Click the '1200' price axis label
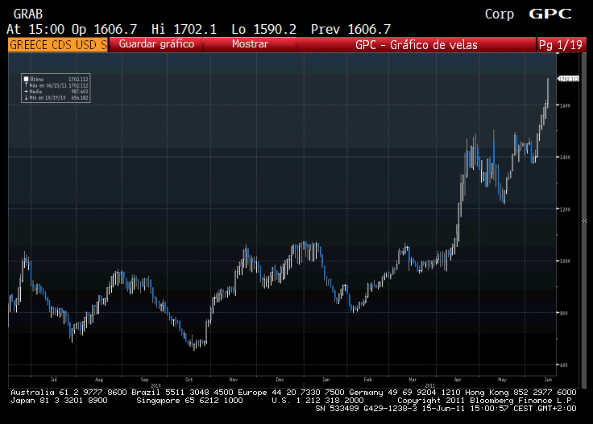The image size is (593, 424). tap(565, 209)
